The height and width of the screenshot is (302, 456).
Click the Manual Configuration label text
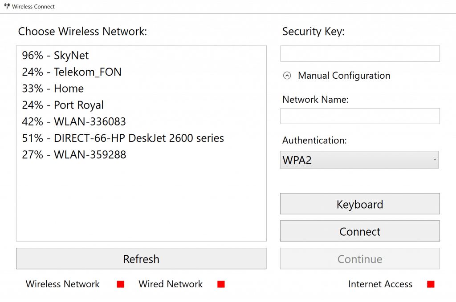coord(344,76)
